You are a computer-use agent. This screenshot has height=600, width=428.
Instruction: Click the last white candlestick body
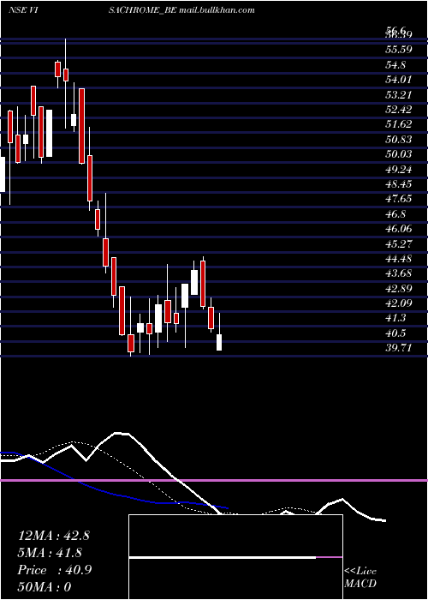click(219, 342)
